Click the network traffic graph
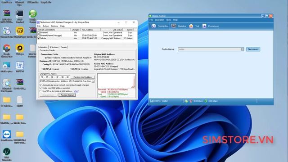This screenshot has height=162, width=288. (x=117, y=81)
